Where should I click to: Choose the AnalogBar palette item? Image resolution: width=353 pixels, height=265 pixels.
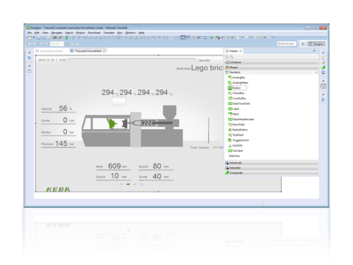pos(237,77)
